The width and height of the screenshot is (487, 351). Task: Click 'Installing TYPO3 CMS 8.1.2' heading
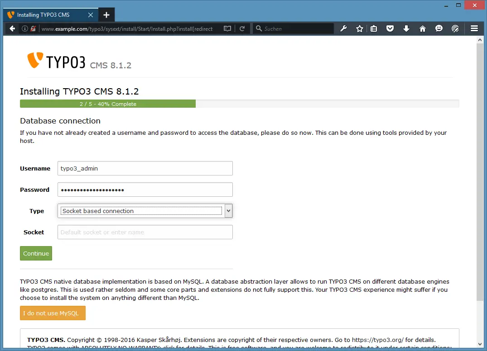[79, 91]
